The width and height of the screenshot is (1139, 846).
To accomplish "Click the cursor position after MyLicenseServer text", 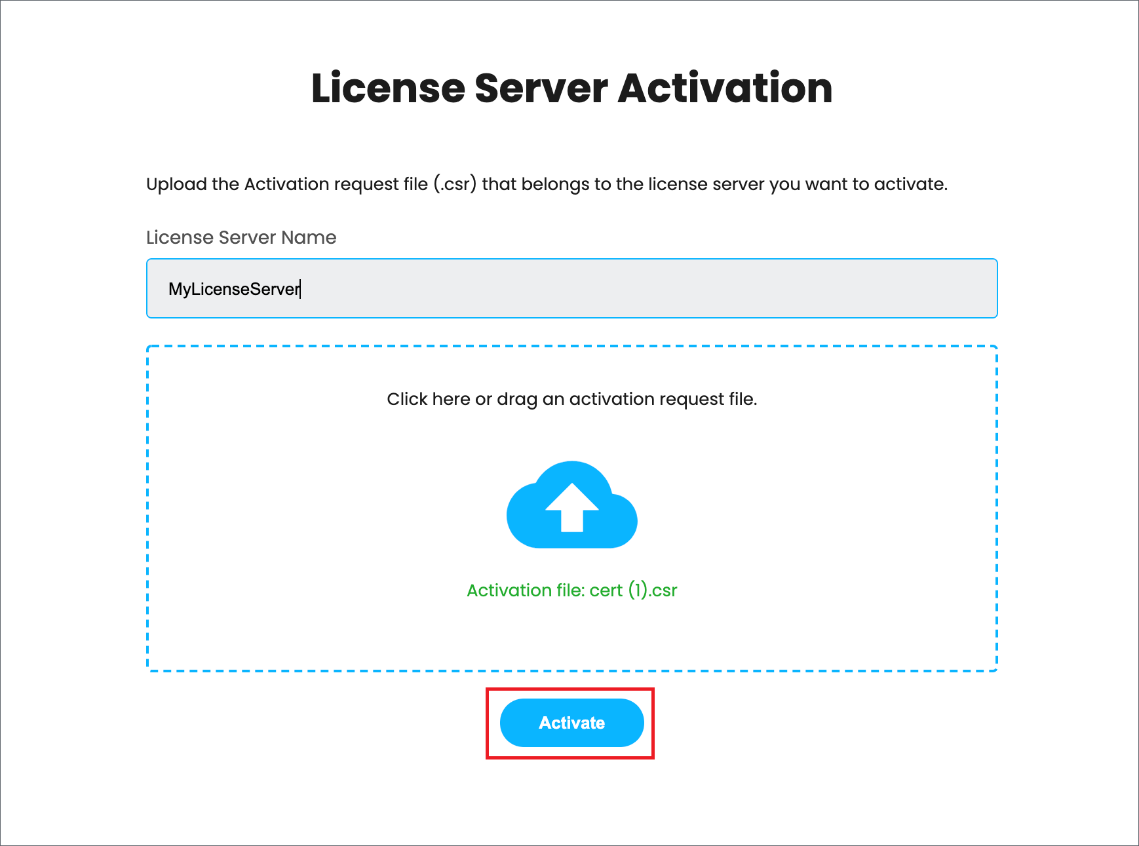I will click(299, 288).
